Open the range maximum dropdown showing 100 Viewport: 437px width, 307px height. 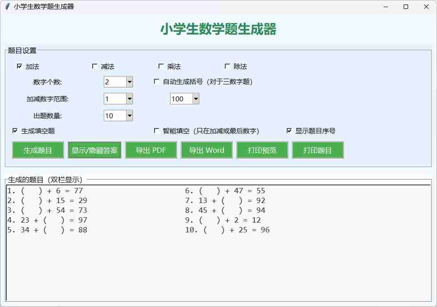point(195,99)
